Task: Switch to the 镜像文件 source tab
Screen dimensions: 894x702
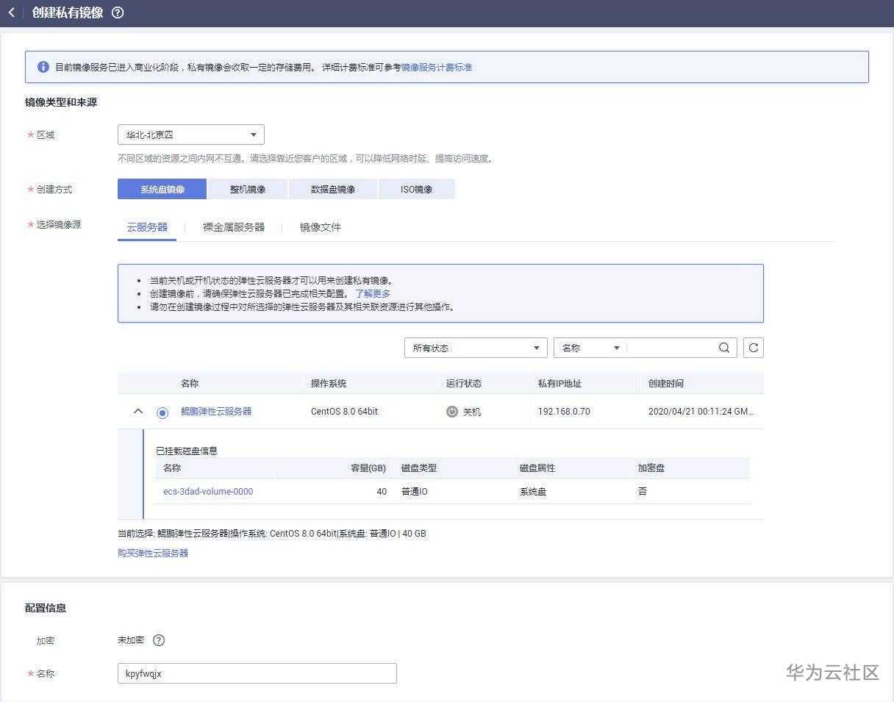Action: [x=321, y=227]
